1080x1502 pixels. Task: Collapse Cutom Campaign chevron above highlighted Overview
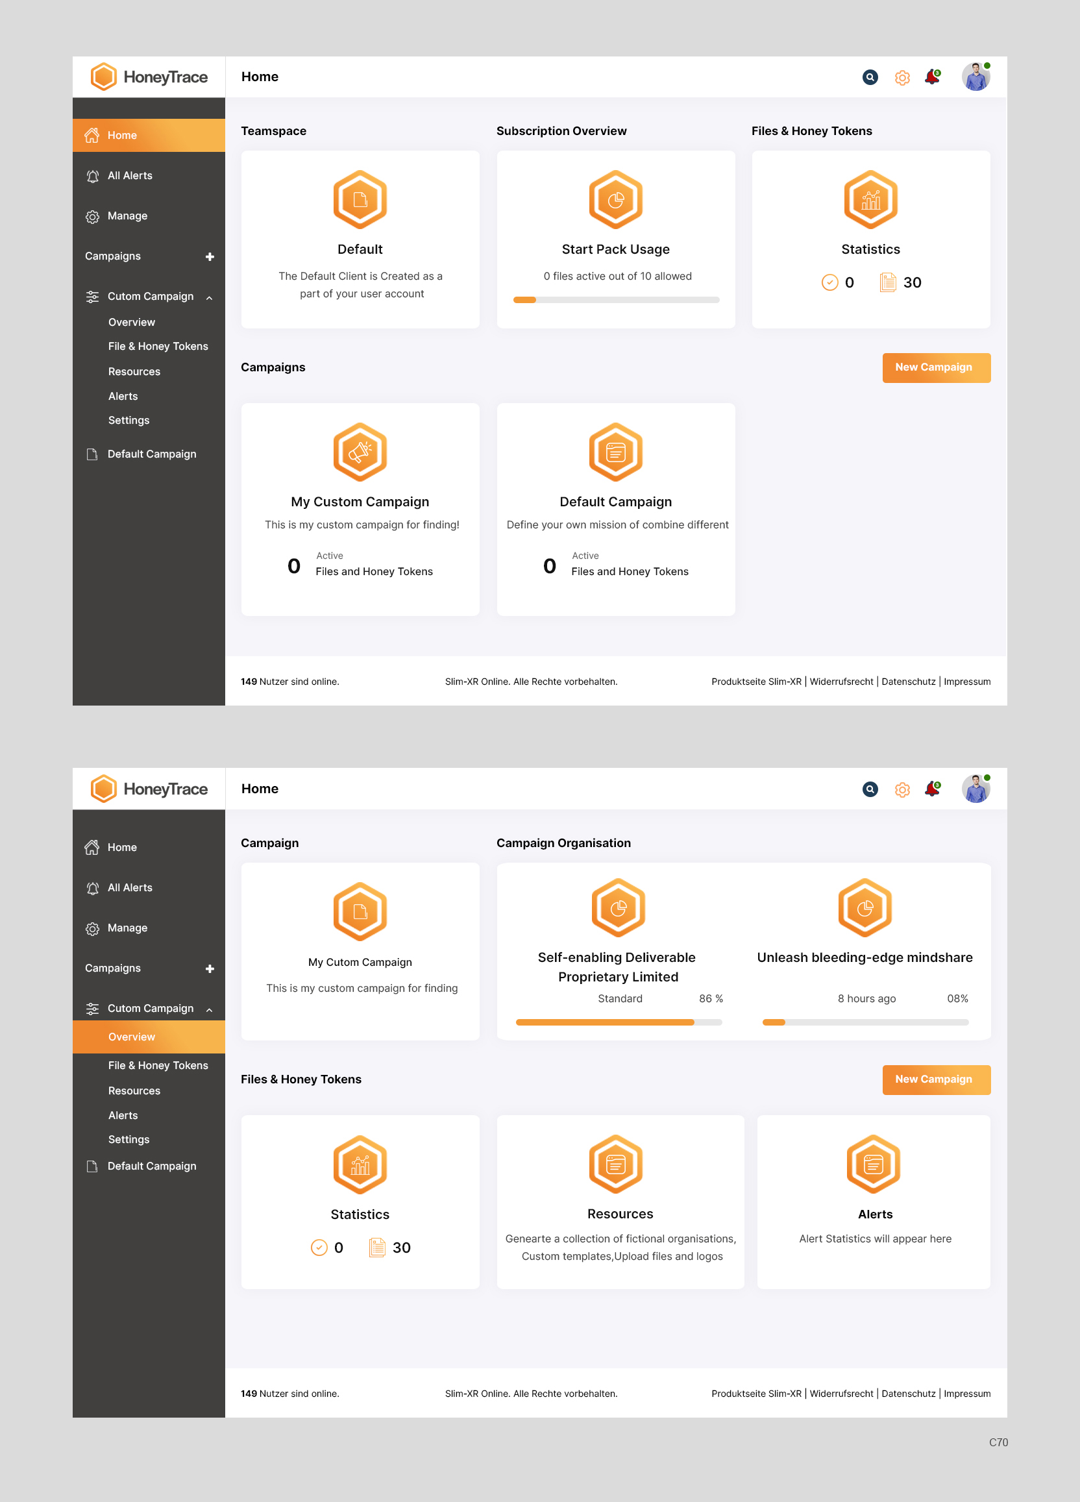(209, 1009)
